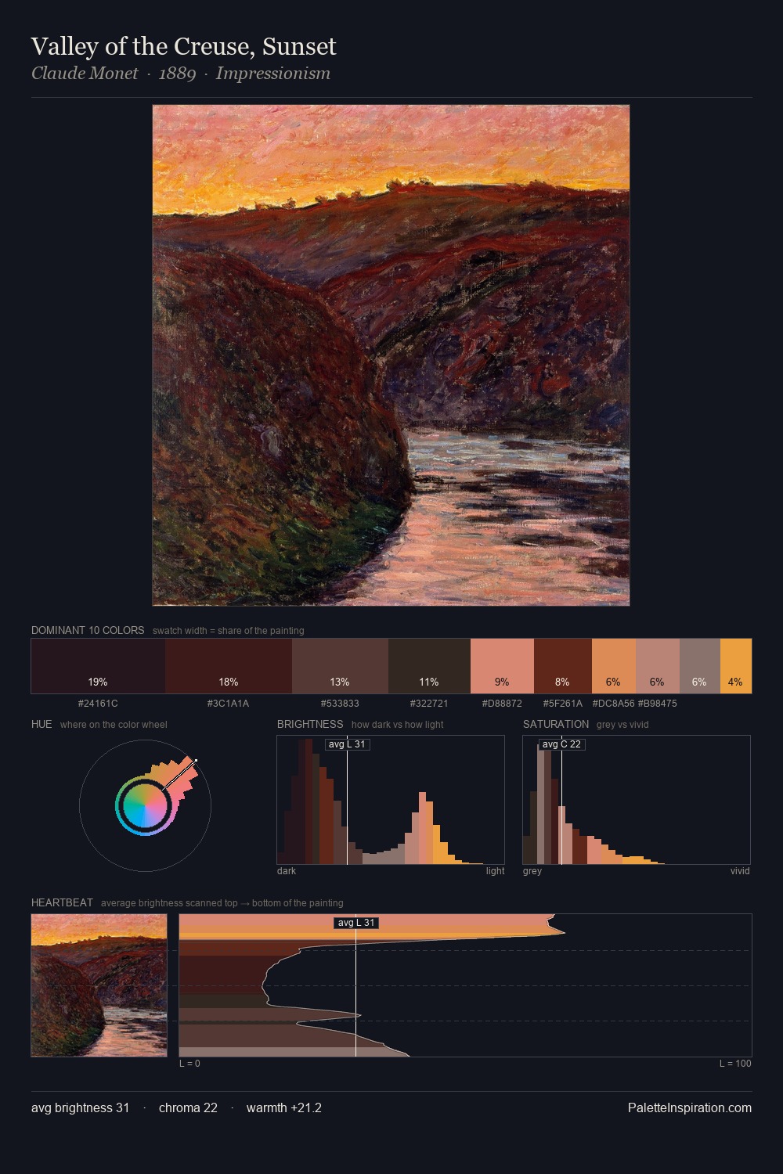Click the HEARTBEAT section heading
Image resolution: width=783 pixels, height=1174 pixels.
(62, 902)
